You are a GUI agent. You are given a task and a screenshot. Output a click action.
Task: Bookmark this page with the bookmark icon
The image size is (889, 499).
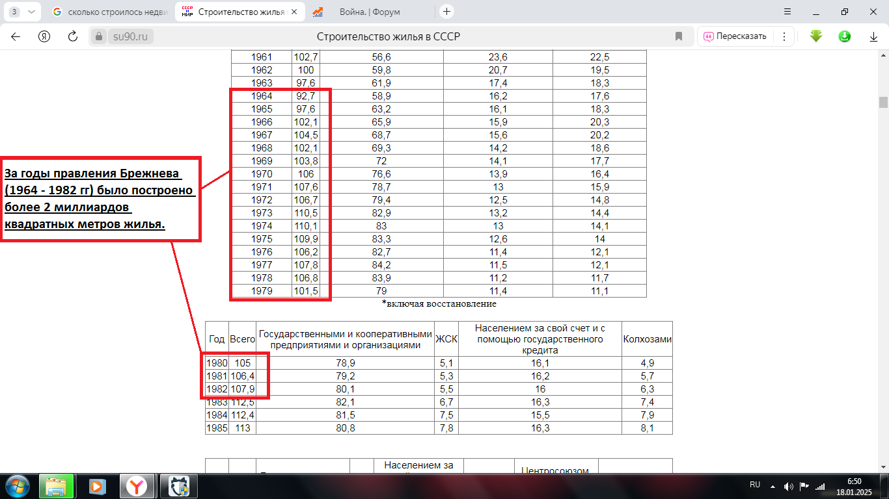(x=679, y=36)
